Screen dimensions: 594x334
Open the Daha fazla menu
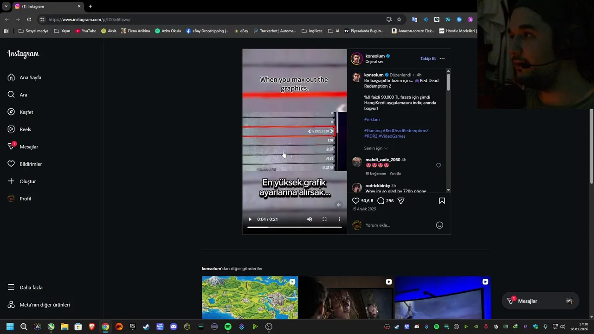coord(25,288)
